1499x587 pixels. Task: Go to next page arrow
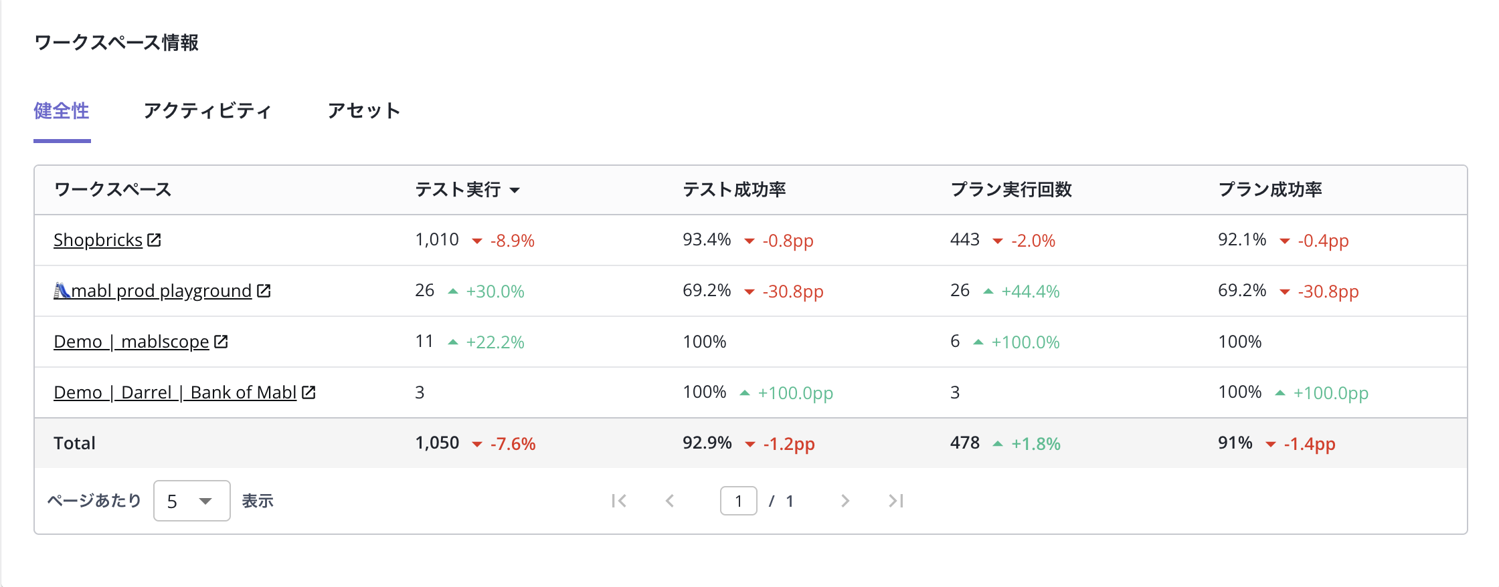point(845,501)
